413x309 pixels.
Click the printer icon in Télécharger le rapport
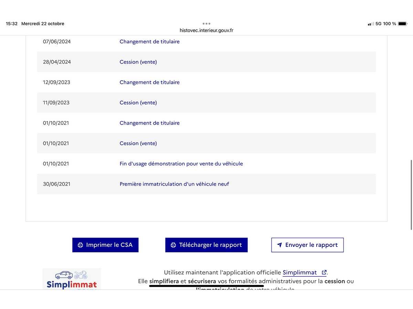coord(173,245)
